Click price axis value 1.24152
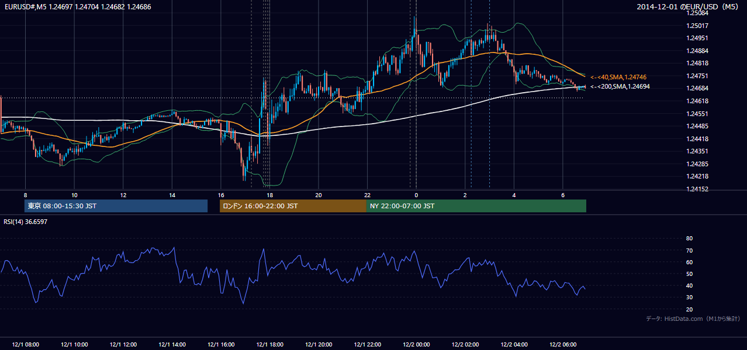 point(697,189)
